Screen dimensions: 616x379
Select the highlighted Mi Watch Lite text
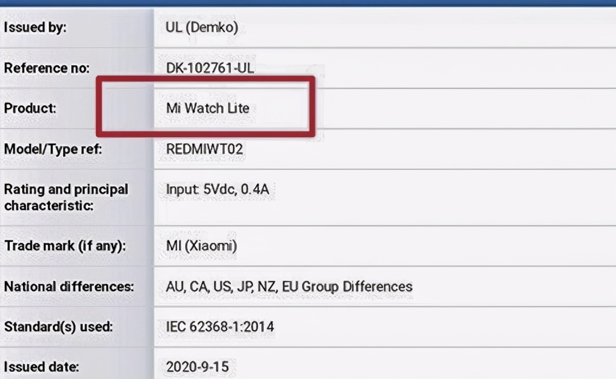point(207,108)
